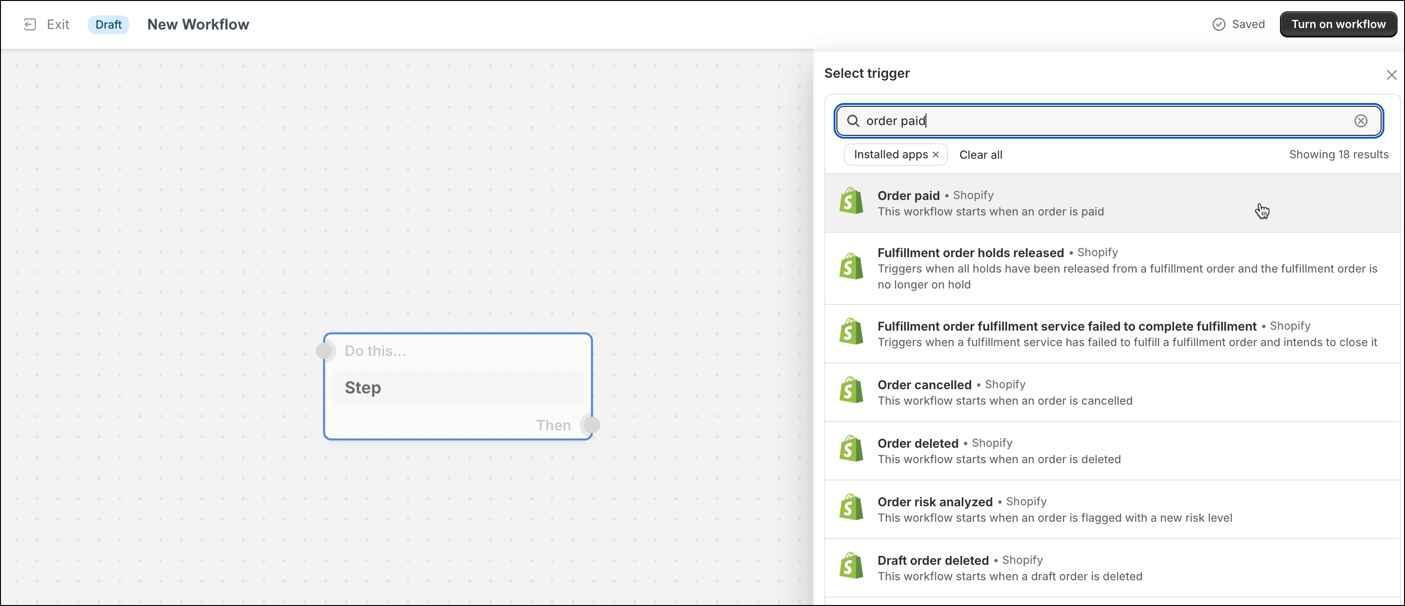This screenshot has width=1405, height=606.
Task: Click the search magnifier icon
Action: [853, 120]
